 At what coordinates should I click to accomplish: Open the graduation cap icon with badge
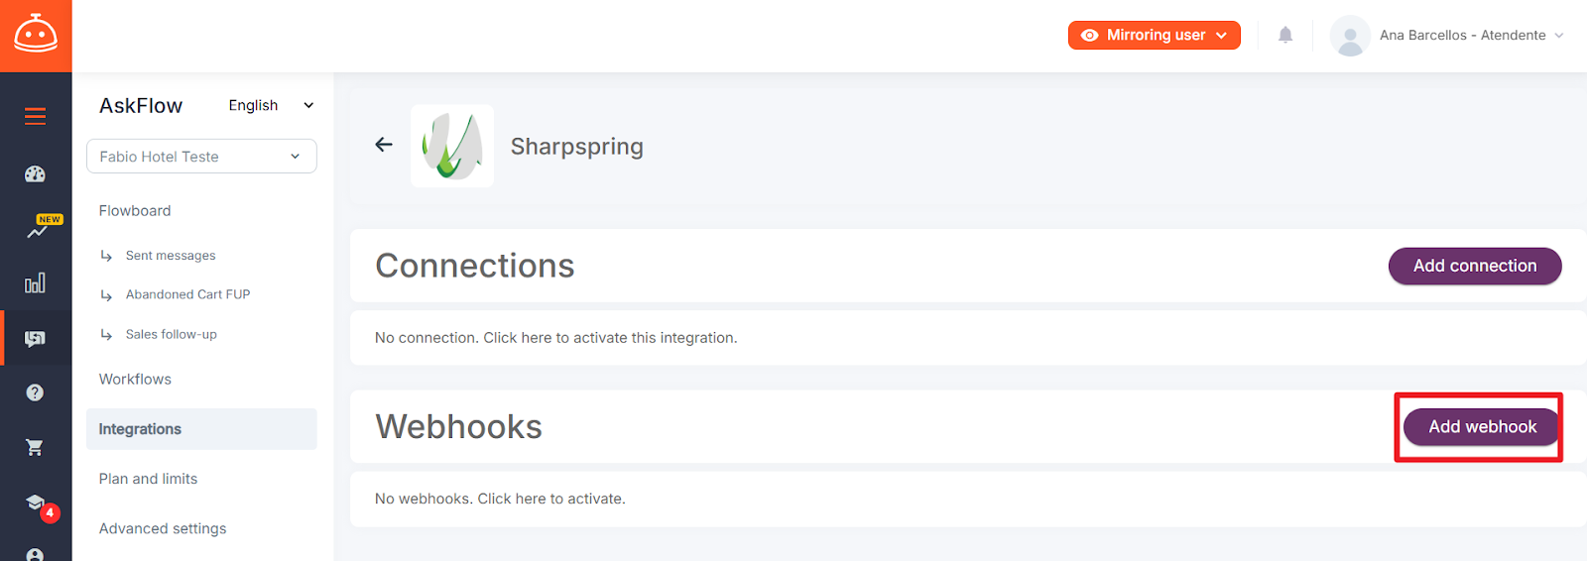pos(38,505)
